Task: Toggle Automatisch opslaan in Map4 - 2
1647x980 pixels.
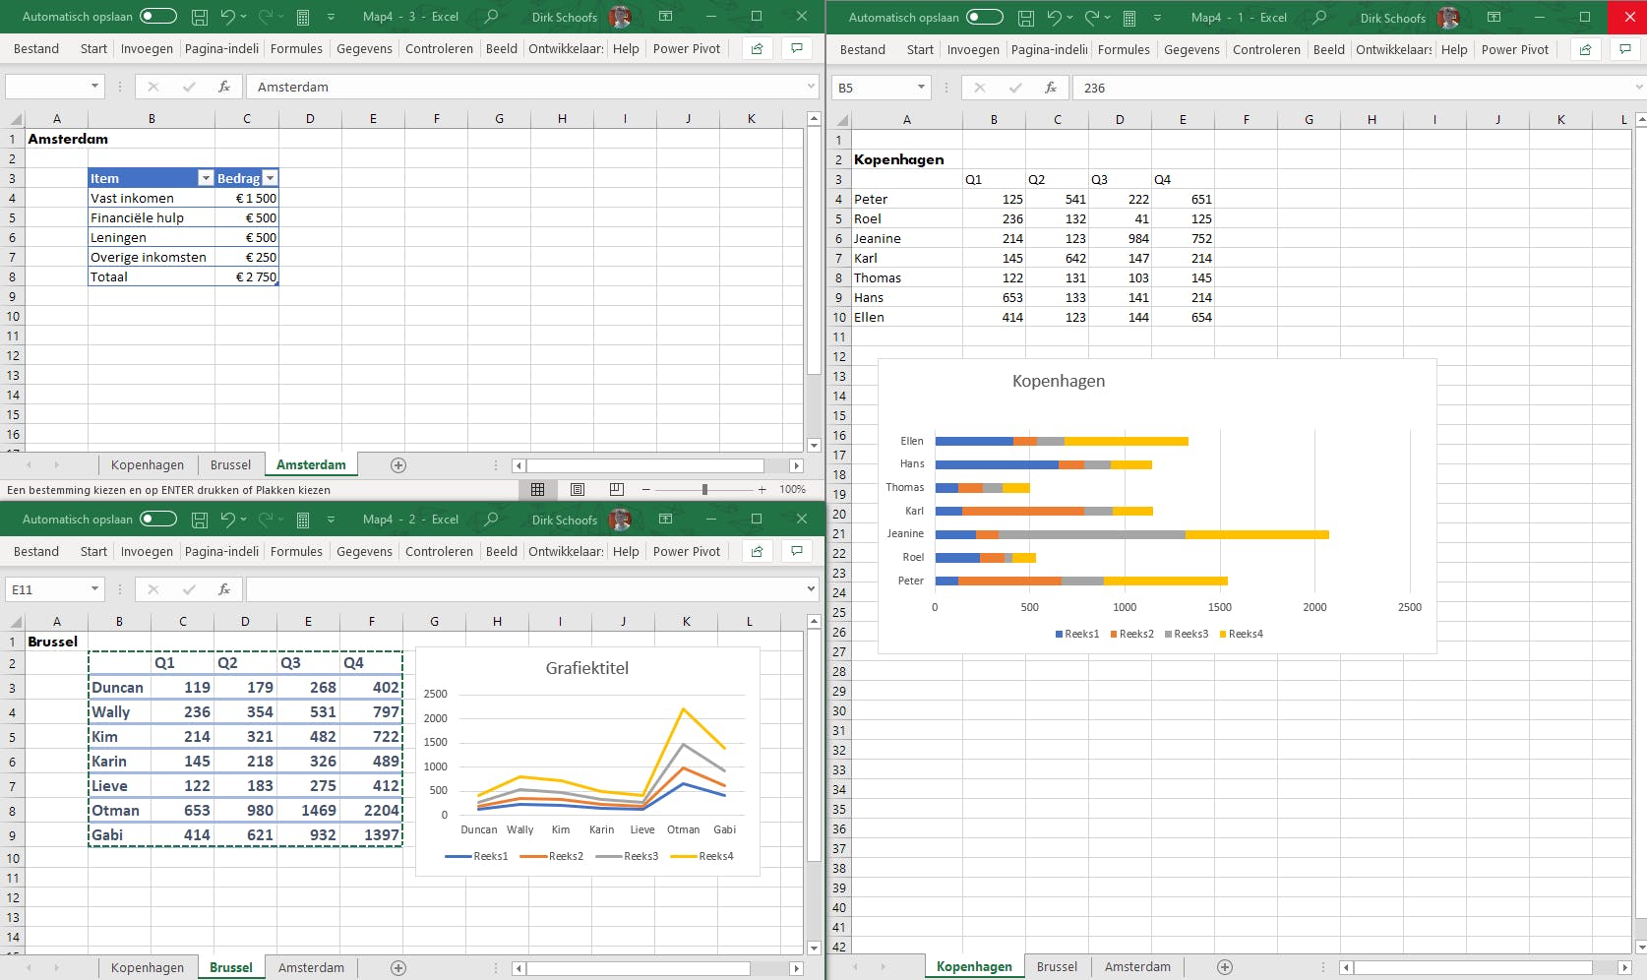Action: click(x=157, y=520)
